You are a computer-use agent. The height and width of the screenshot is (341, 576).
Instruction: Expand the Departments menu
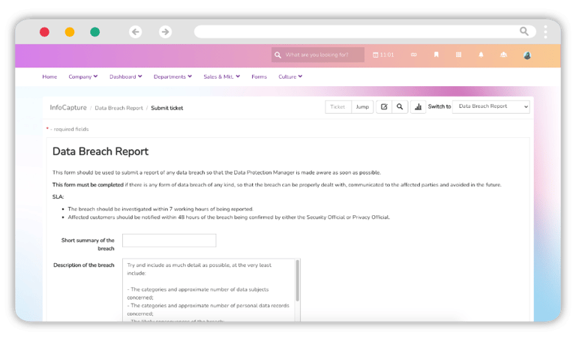coord(172,76)
